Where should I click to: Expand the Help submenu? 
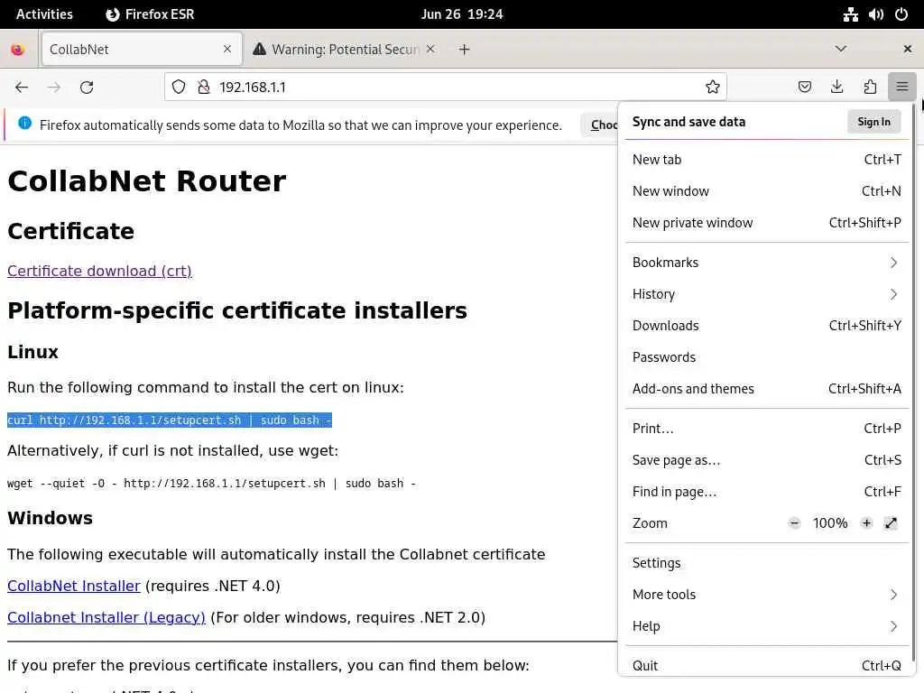coord(766,626)
